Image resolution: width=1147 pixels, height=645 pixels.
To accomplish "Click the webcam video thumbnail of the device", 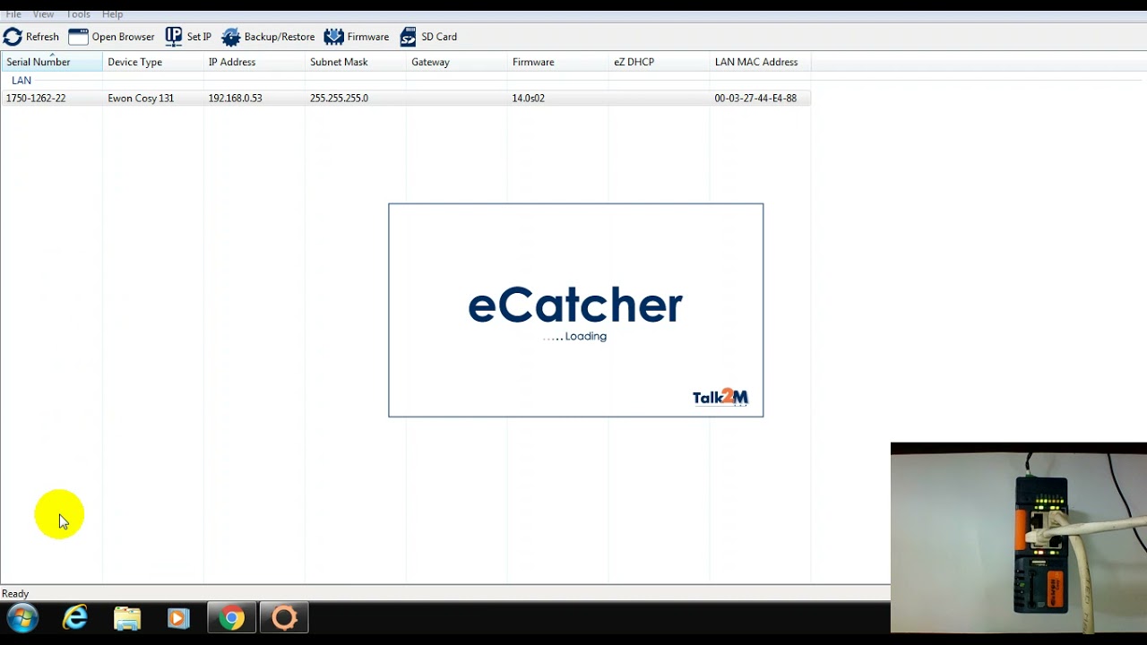I will [x=1019, y=537].
